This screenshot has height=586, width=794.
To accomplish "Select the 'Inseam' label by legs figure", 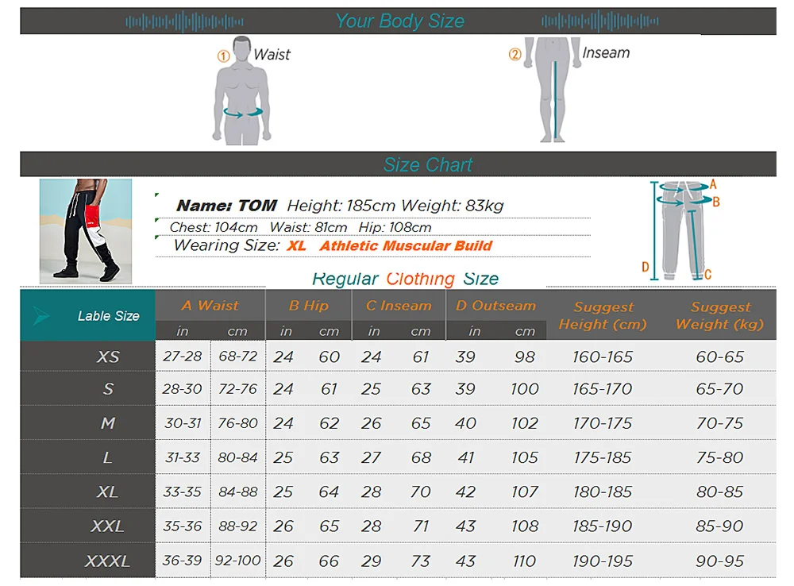I will 606,52.
